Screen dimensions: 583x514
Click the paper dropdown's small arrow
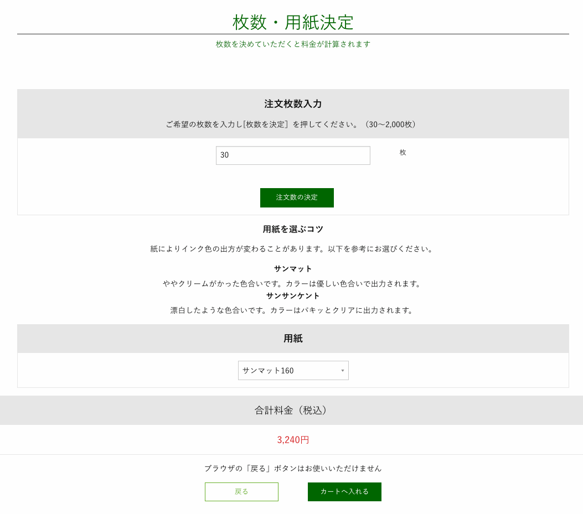(x=342, y=371)
